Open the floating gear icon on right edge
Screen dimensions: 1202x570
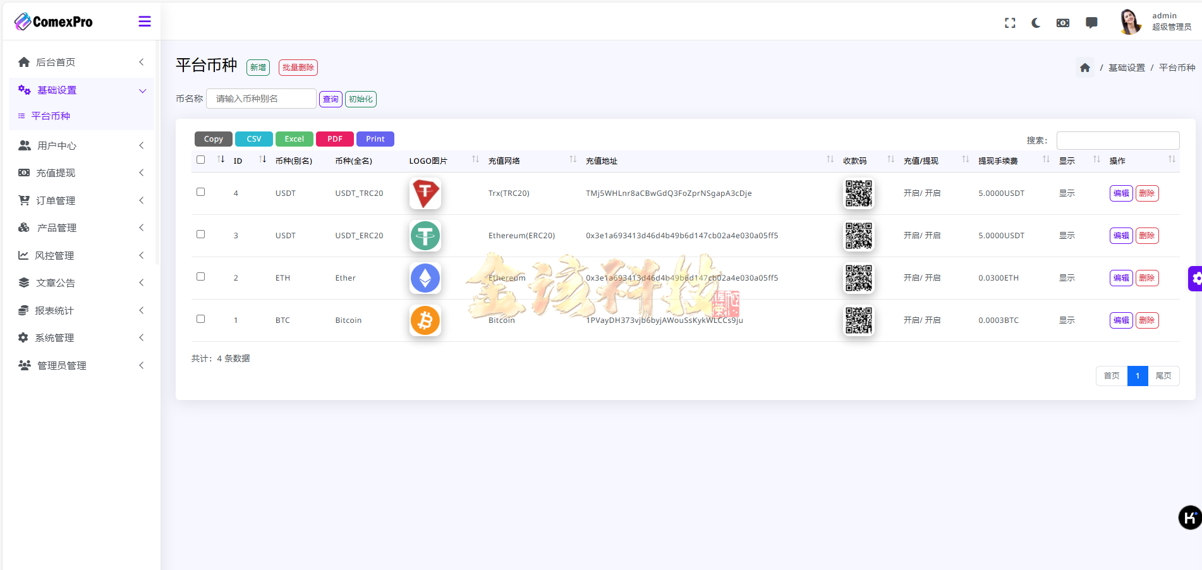coord(1196,278)
